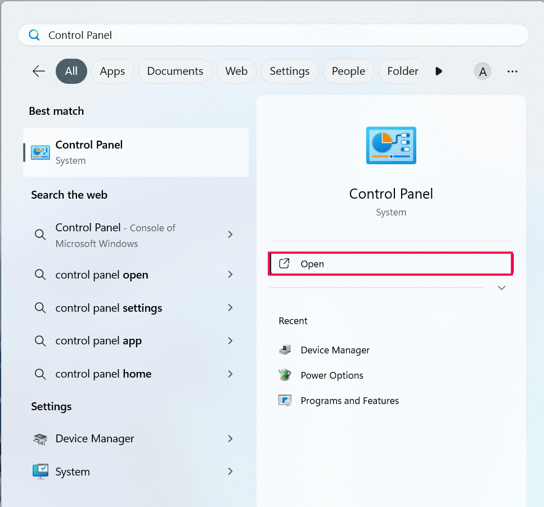Image resolution: width=544 pixels, height=507 pixels.
Task: Open web result Control Panel - Console of Microsoft Windows
Action: [136, 235]
